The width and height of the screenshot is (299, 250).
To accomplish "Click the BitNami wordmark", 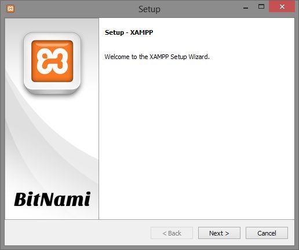I will pos(52,199).
